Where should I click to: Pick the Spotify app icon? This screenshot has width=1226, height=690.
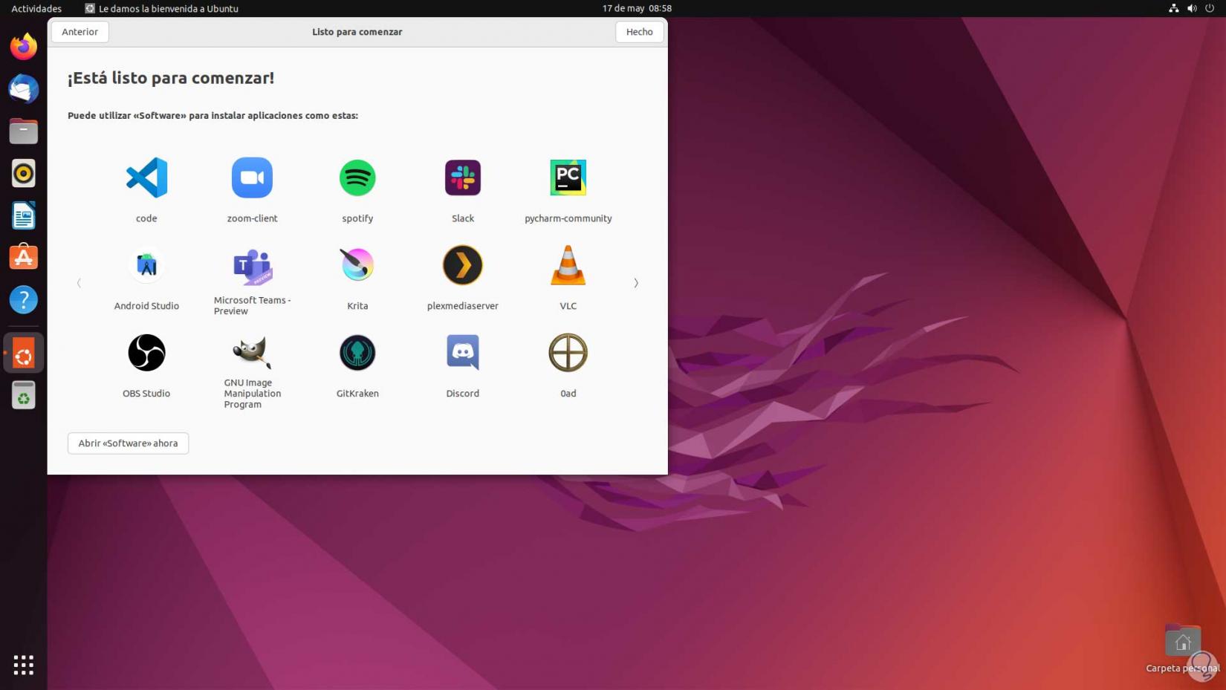[x=357, y=178]
